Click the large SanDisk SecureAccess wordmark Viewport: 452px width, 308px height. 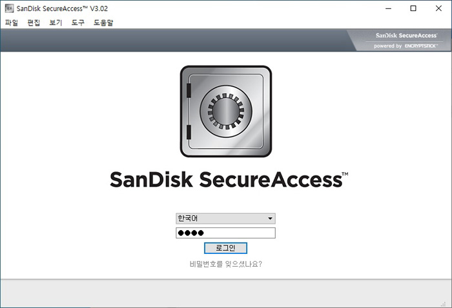(x=229, y=180)
